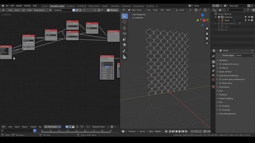Open the View Layer properties tab icon
The width and height of the screenshot is (255, 143).
214,71
